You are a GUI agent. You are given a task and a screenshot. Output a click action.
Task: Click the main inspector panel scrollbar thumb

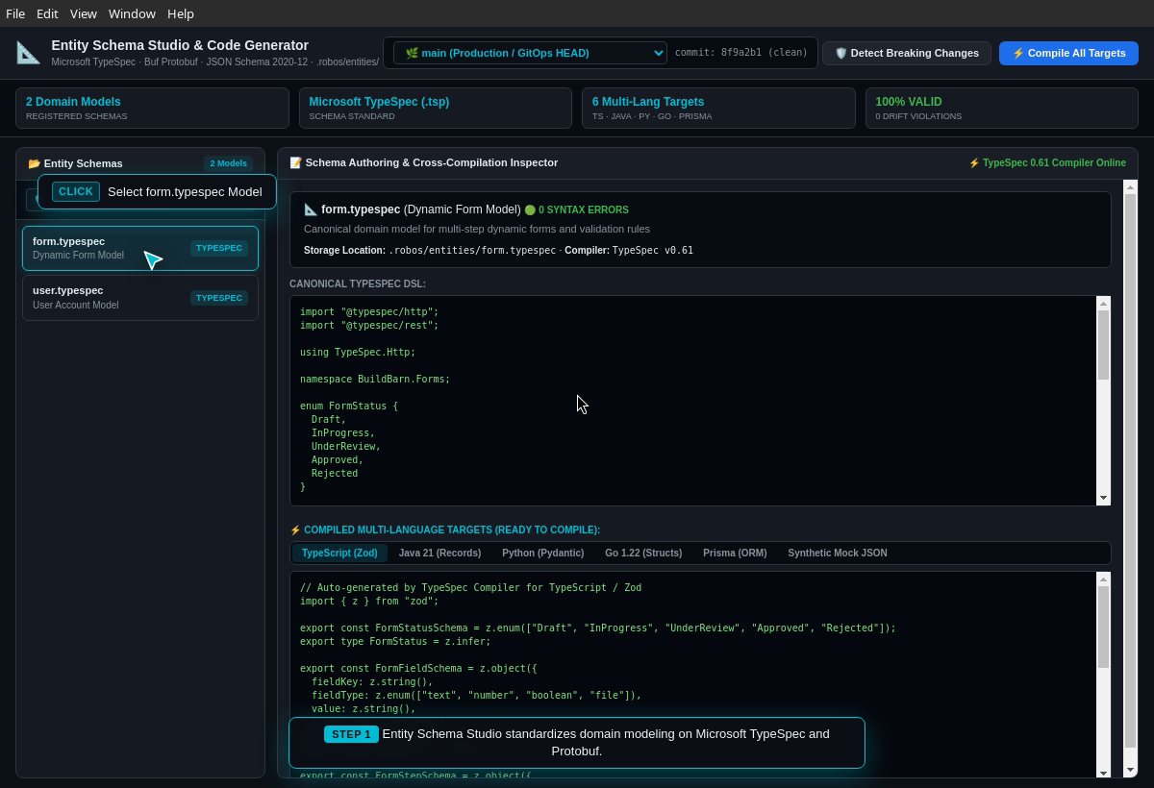click(x=1130, y=471)
